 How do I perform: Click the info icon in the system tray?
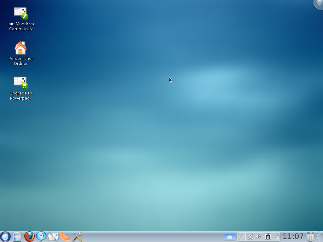point(241,237)
